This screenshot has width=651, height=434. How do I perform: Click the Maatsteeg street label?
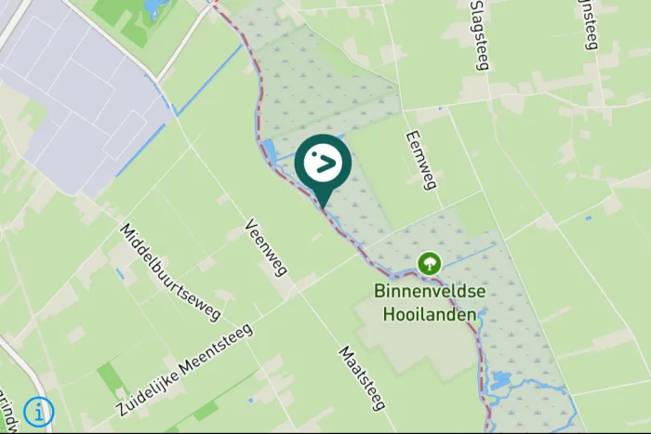362,378
